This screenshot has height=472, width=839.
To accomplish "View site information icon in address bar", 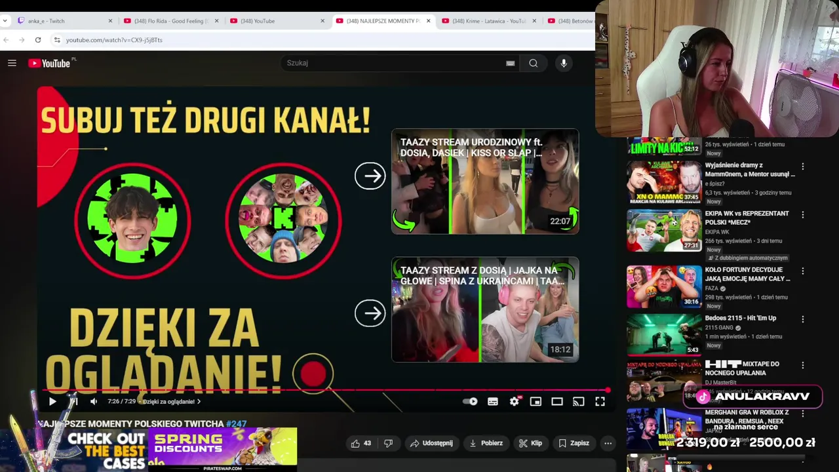I will tap(57, 40).
